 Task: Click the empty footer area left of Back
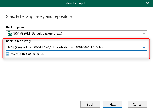40,104
